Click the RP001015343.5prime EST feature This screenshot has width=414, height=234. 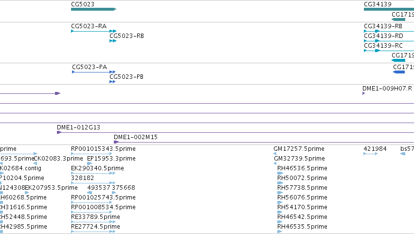coord(91,154)
